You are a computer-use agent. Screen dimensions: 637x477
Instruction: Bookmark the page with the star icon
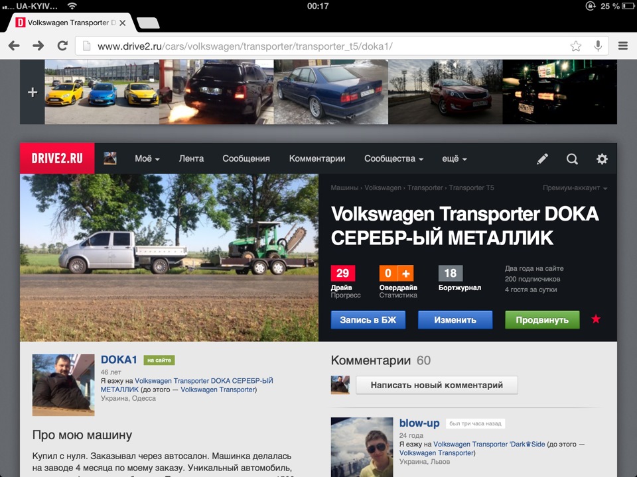pos(576,46)
